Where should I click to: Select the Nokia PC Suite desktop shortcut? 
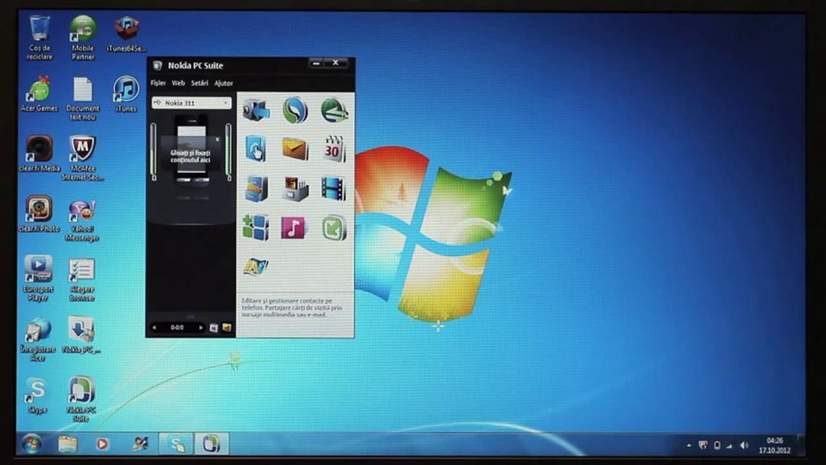click(81, 398)
